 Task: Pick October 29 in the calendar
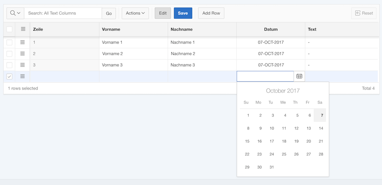246,167
